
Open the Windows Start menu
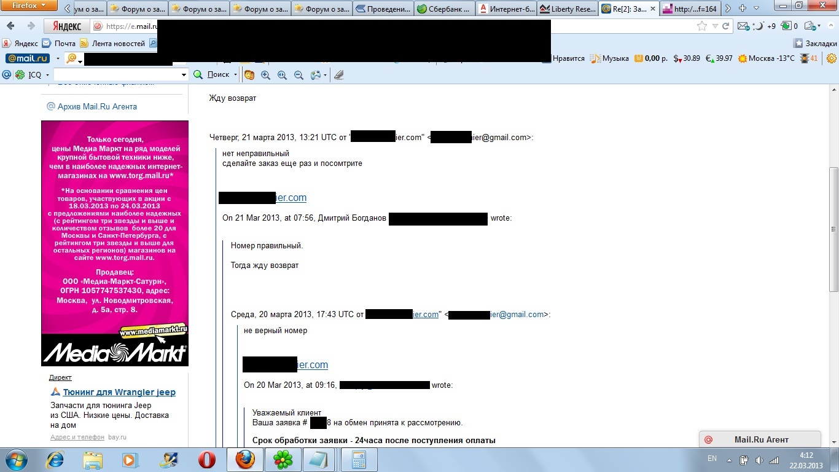(x=15, y=459)
